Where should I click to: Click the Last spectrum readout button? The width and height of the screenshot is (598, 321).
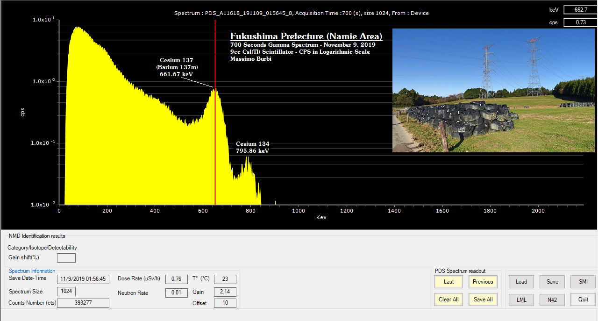pos(448,282)
